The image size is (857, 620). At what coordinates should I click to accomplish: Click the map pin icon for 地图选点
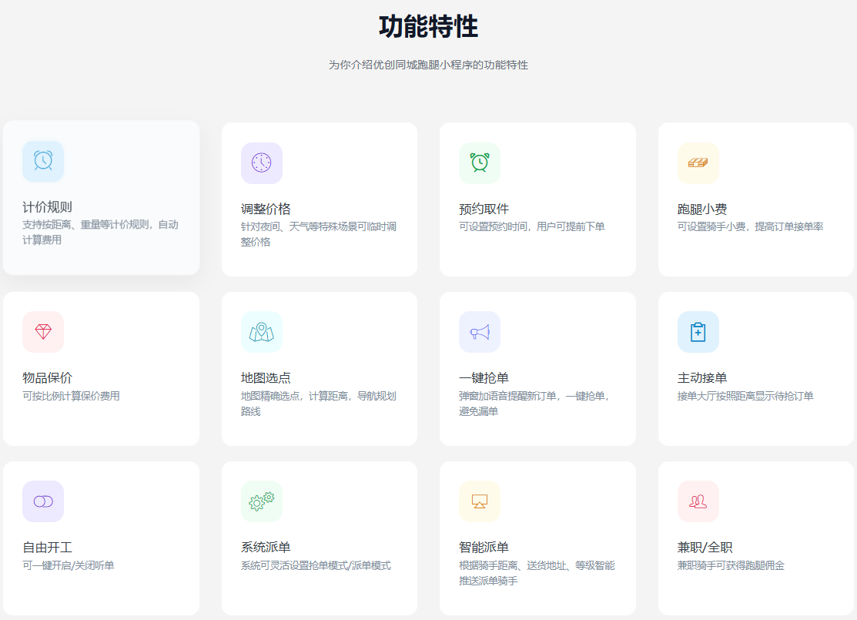tap(262, 332)
